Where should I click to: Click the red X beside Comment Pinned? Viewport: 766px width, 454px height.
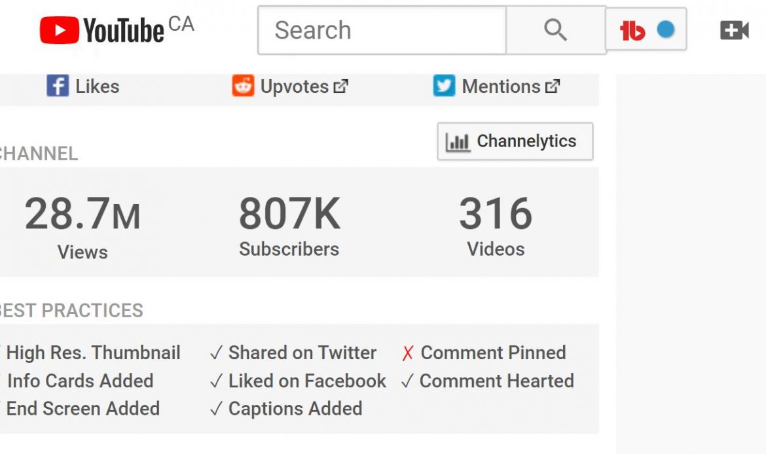click(407, 353)
